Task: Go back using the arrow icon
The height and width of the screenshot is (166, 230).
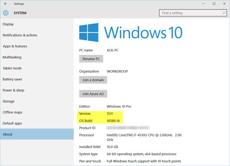Action: tap(6, 4)
